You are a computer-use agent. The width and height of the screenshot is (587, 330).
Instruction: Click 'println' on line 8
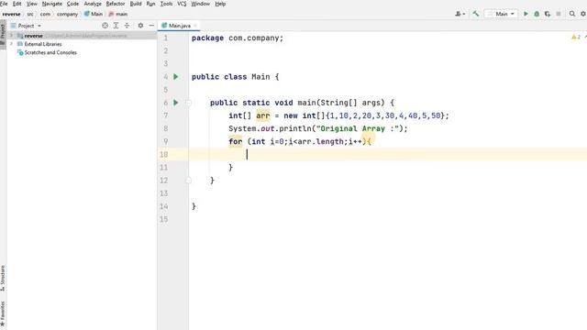[x=295, y=128]
